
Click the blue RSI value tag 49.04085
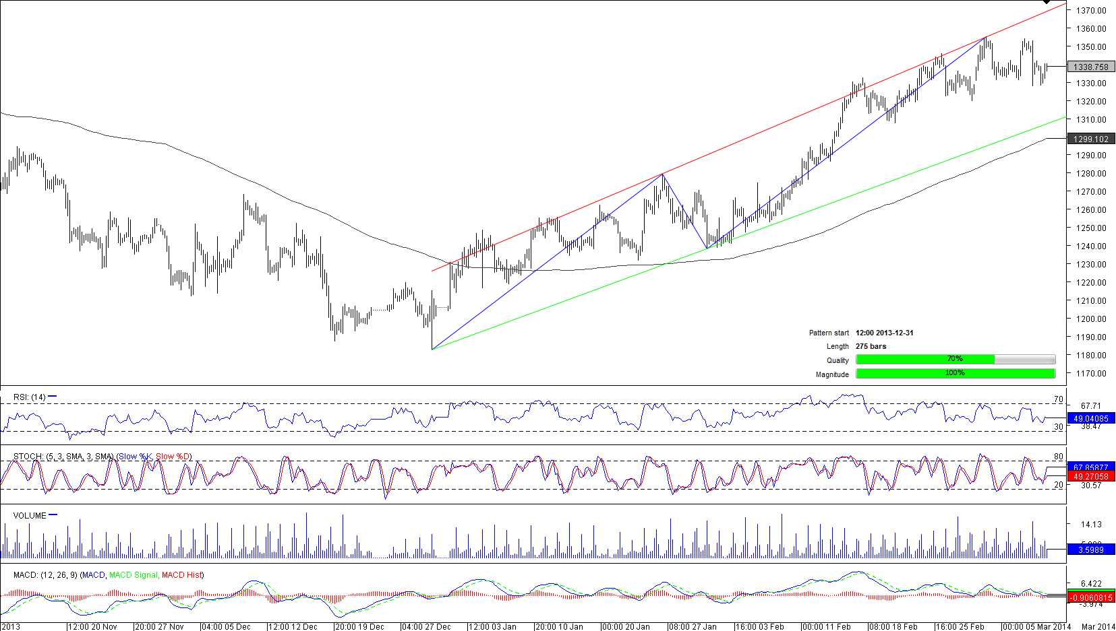click(x=1090, y=418)
